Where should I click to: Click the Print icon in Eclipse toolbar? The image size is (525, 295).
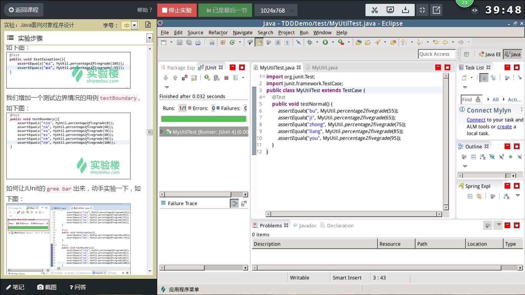[198, 42]
